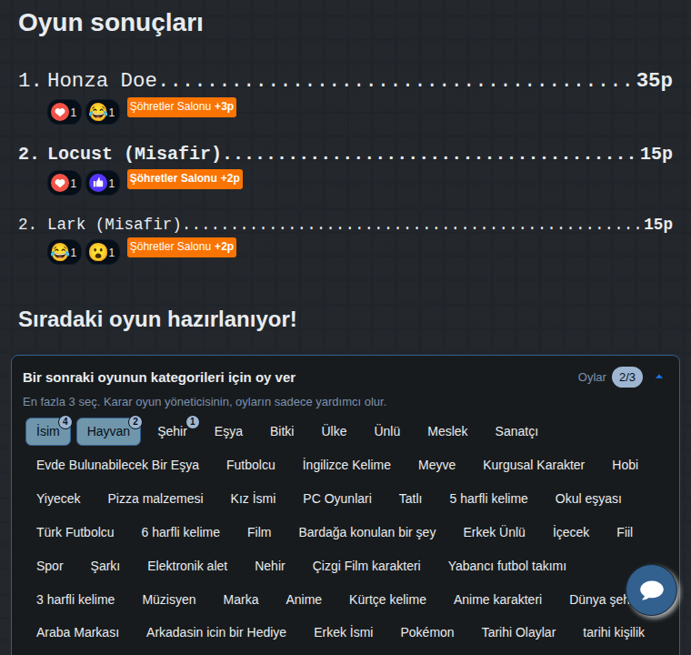Choose the Erkek İsmi category
The image size is (691, 655).
(344, 632)
